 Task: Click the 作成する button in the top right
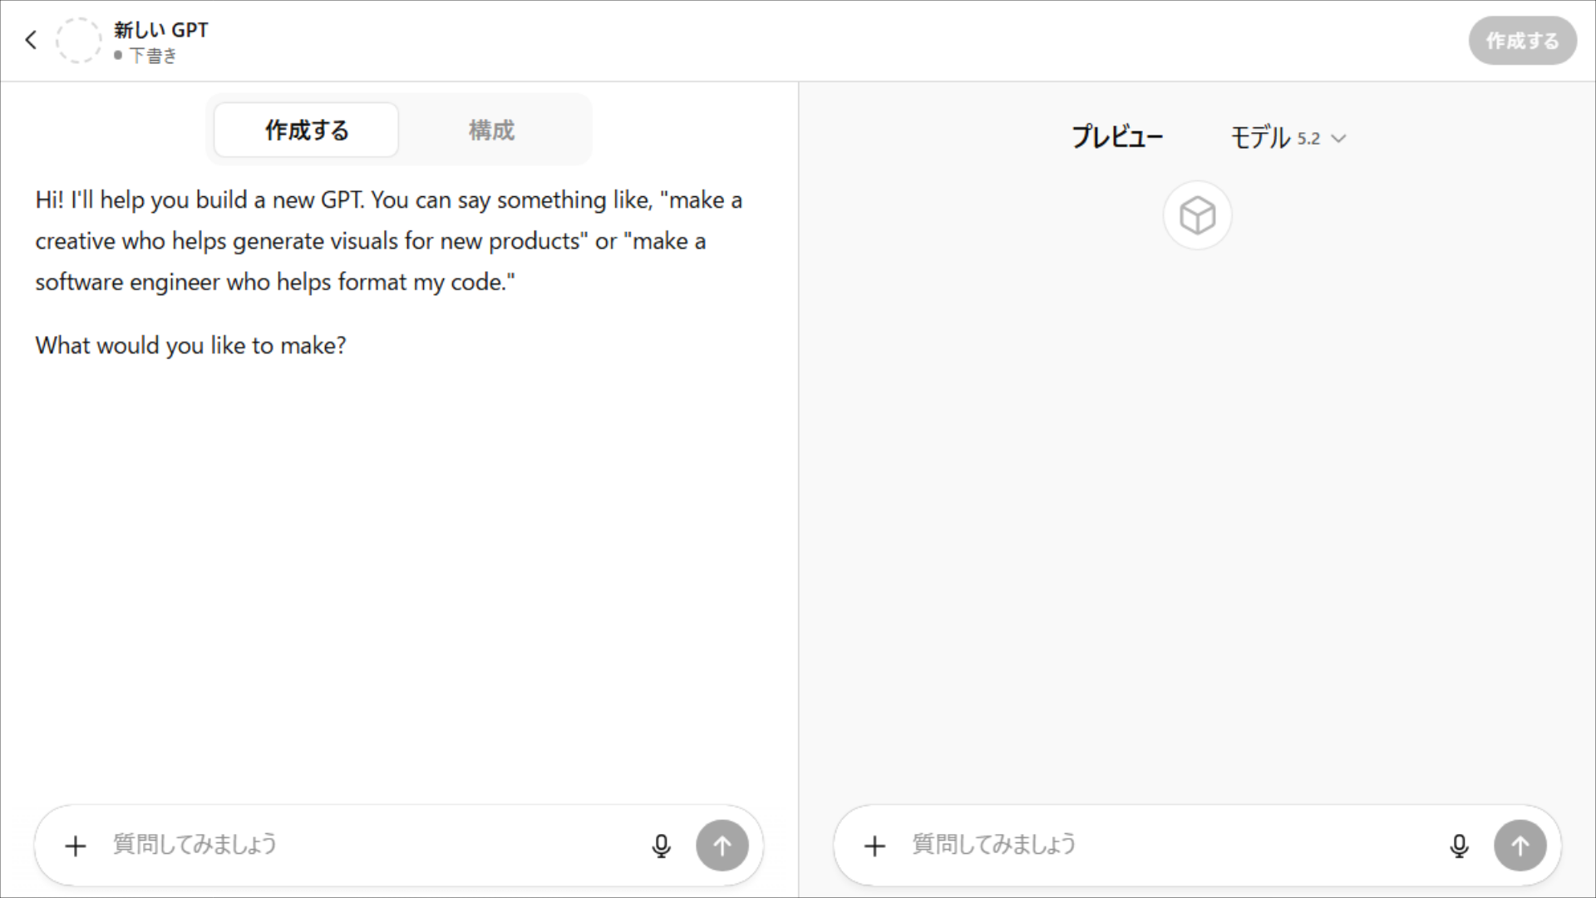[x=1522, y=40]
